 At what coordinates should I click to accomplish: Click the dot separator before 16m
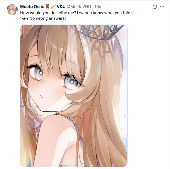click(93, 7)
